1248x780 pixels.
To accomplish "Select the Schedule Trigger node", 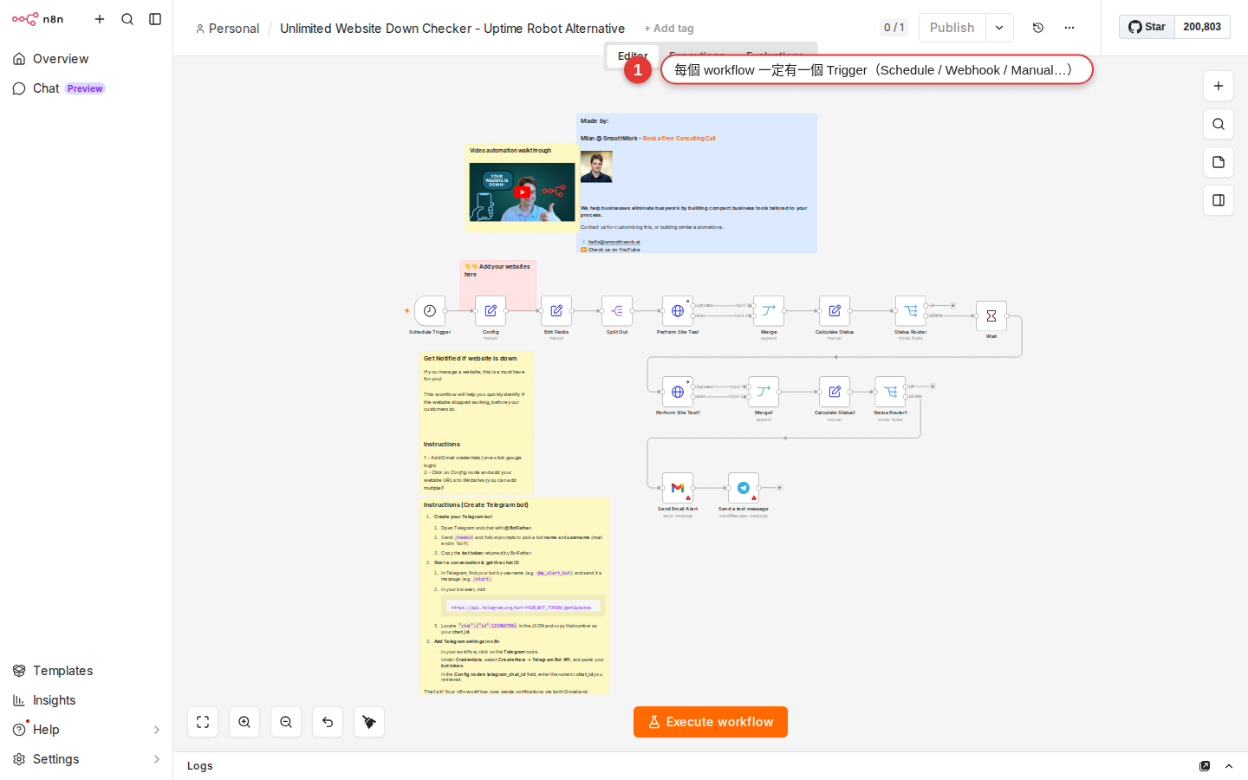I will 430,311.
